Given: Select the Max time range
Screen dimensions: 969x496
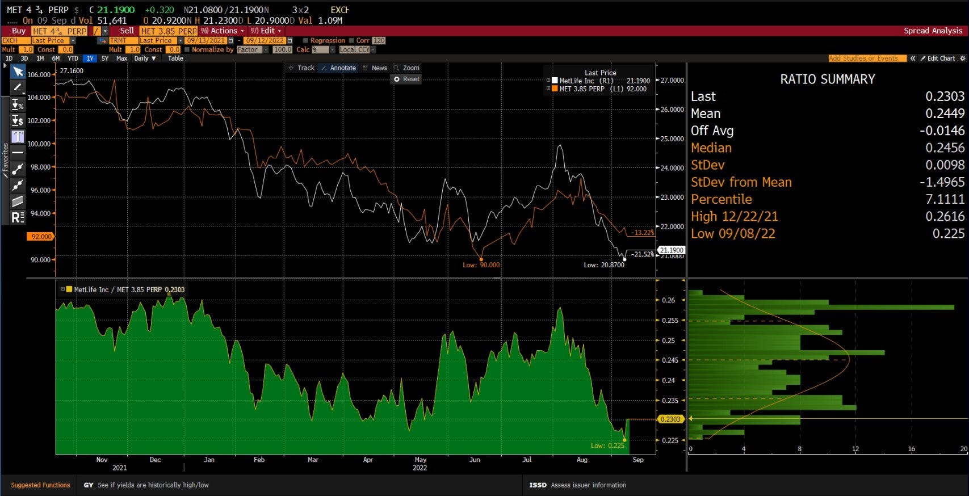Looking at the screenshot, I should pos(121,58).
